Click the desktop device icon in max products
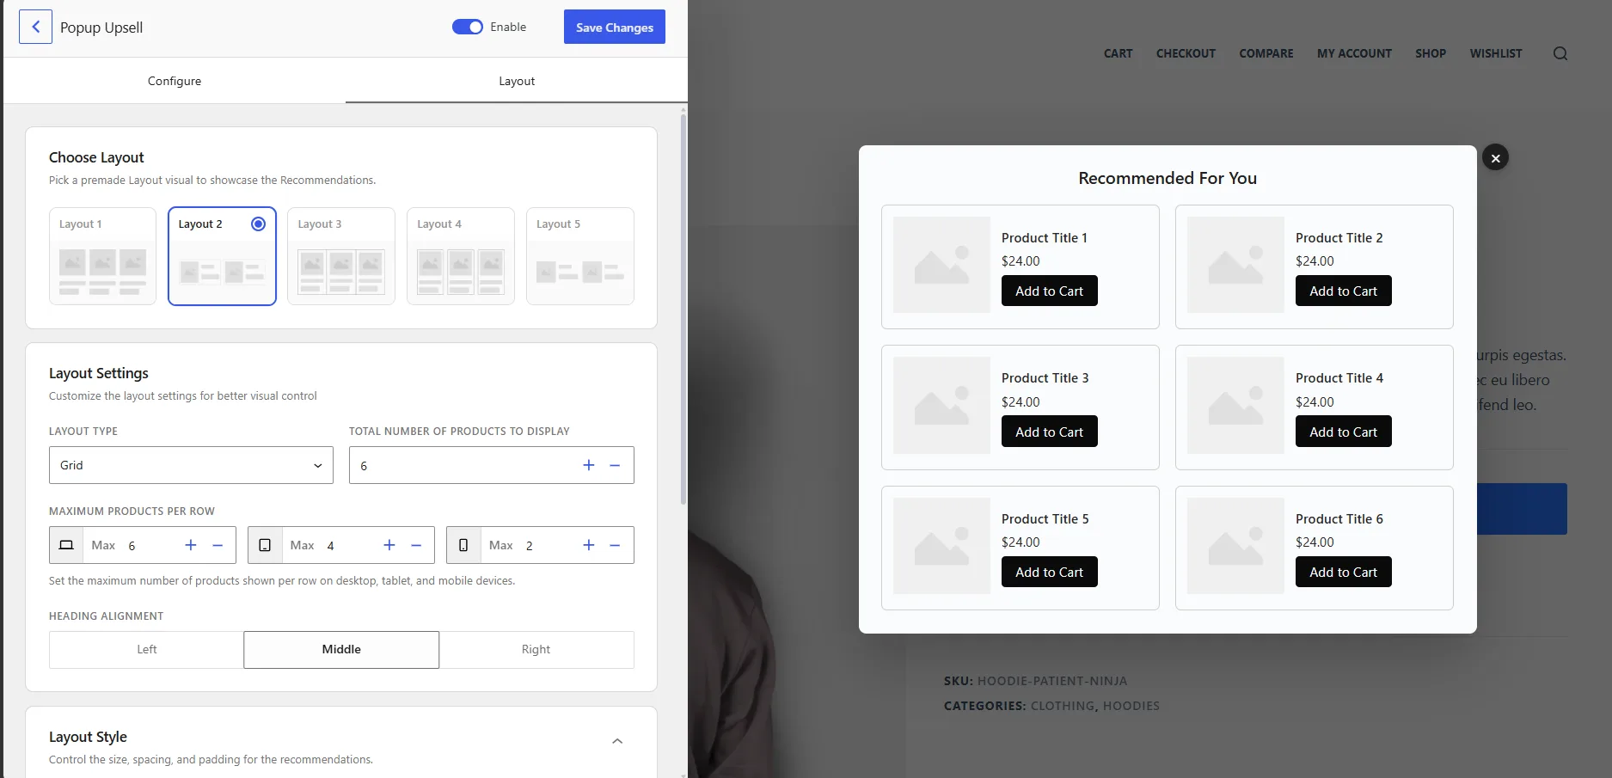 (66, 545)
